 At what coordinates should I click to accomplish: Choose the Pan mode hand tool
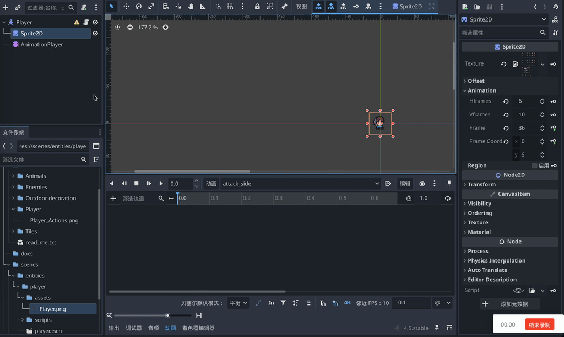191,7
